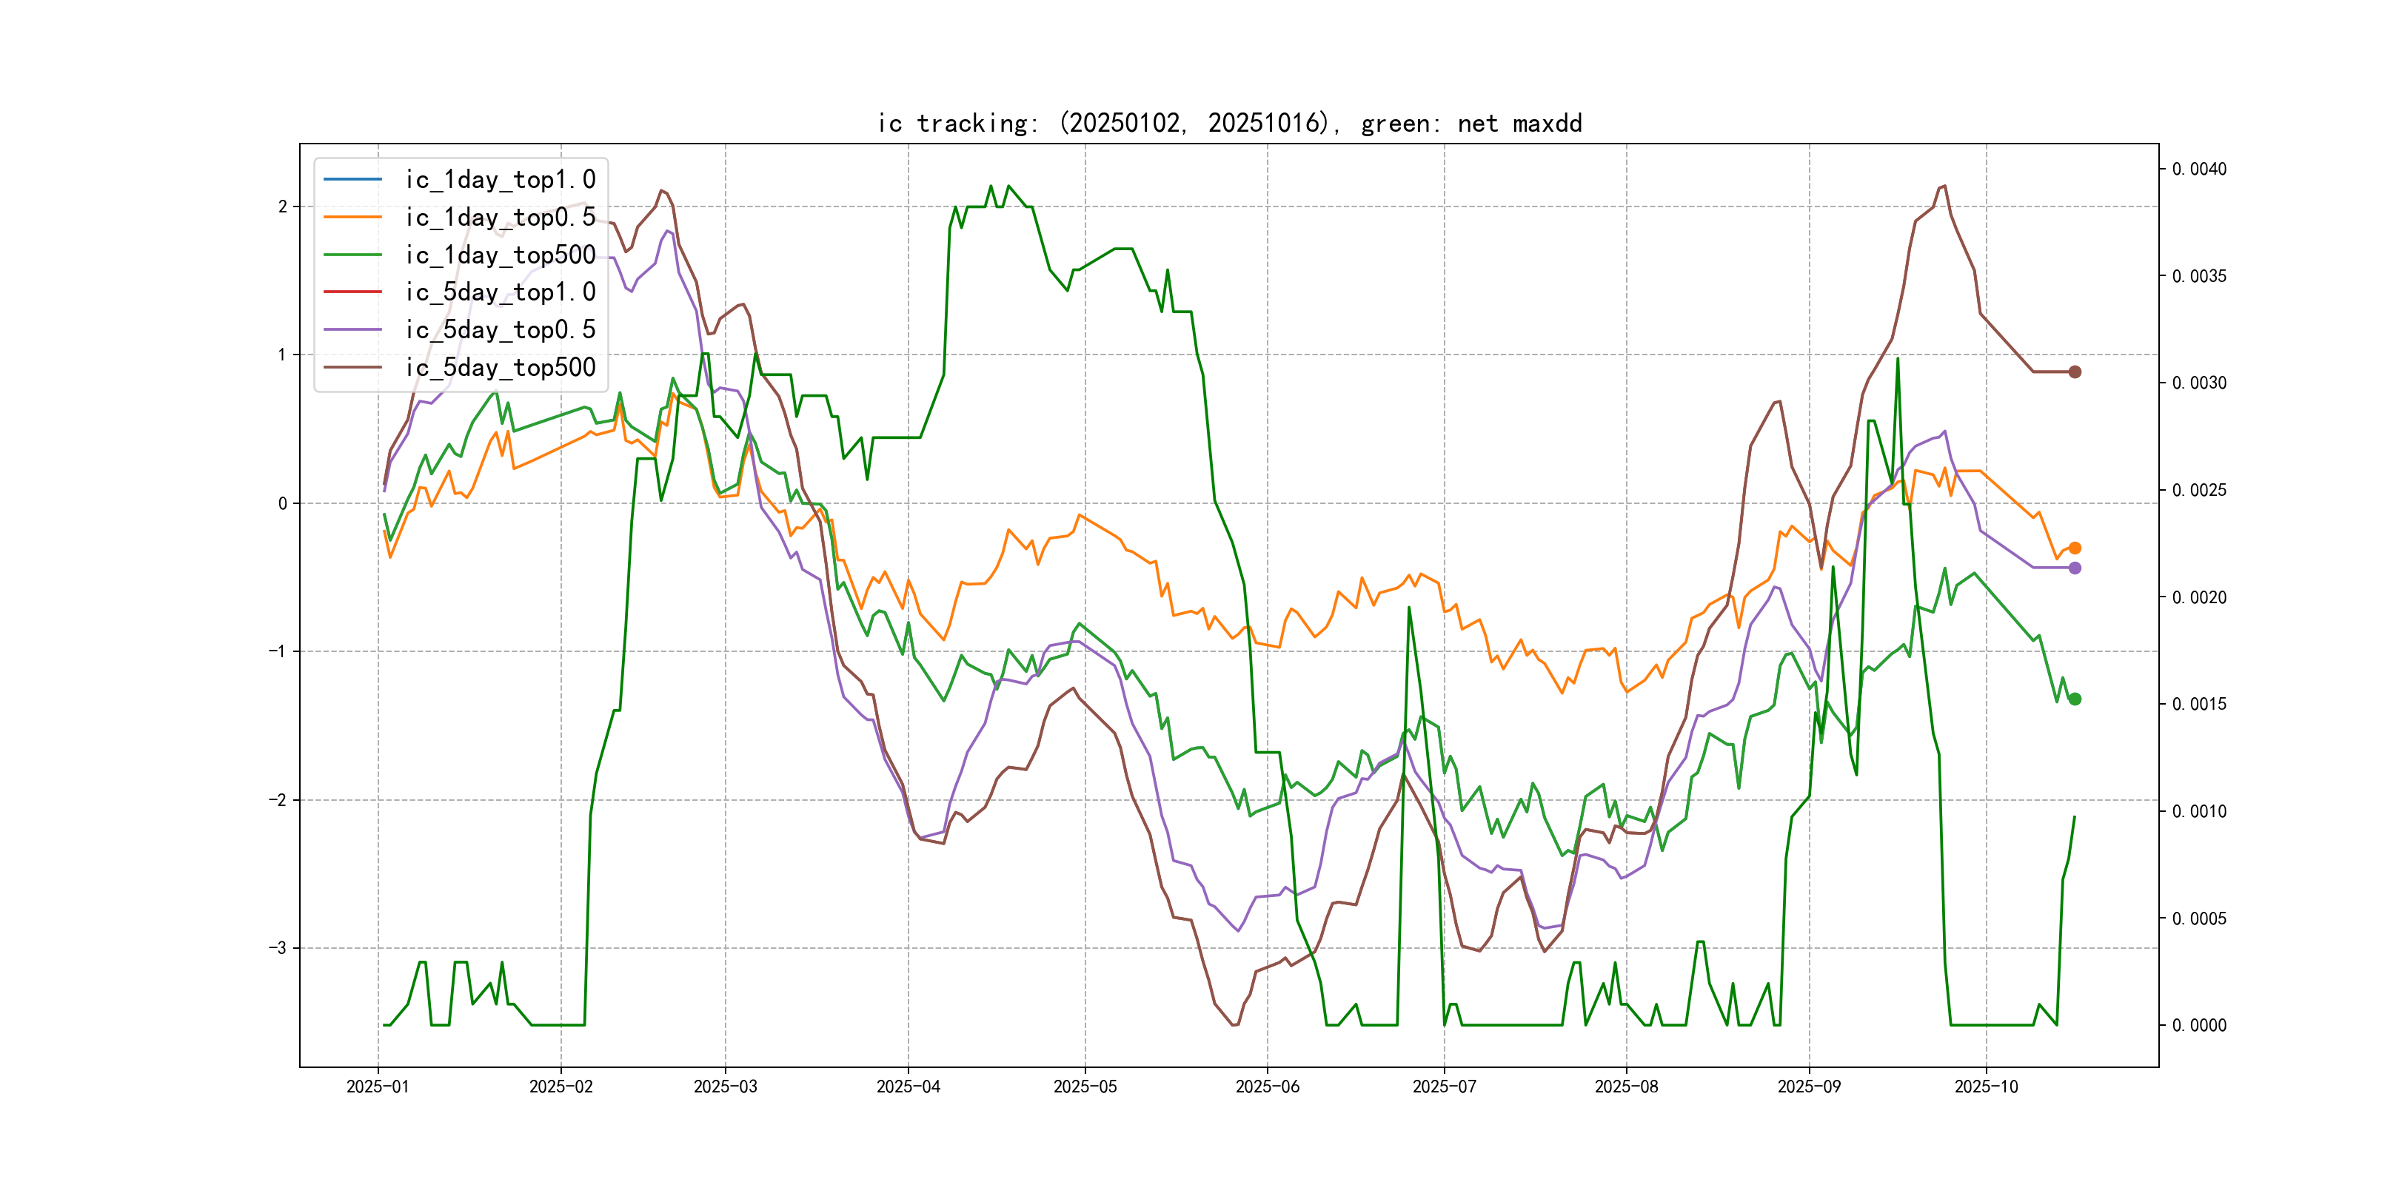
Task: Click the brown endpoint dot marker
Action: pos(2074,372)
